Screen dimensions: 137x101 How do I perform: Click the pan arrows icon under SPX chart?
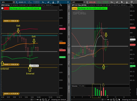pyautogui.click(x=38, y=100)
